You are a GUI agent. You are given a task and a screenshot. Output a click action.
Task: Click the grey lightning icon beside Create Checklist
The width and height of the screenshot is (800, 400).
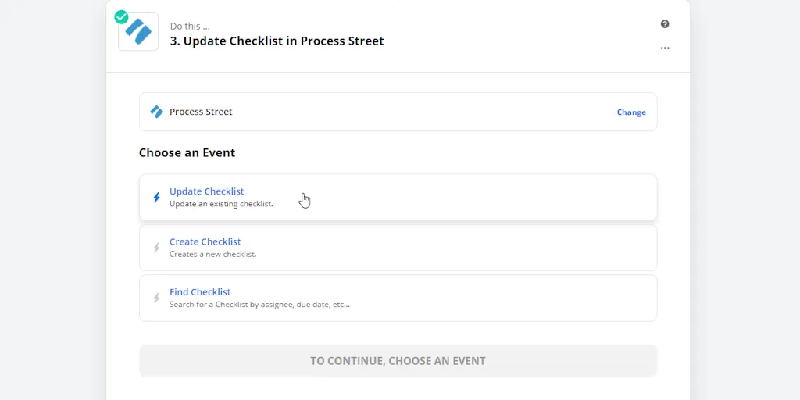click(x=156, y=248)
